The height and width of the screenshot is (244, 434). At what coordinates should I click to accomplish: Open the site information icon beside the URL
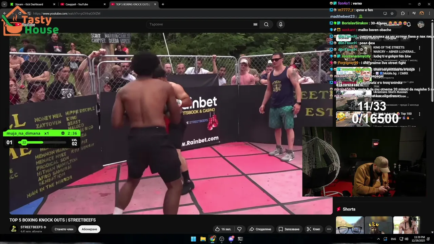coord(29,13)
